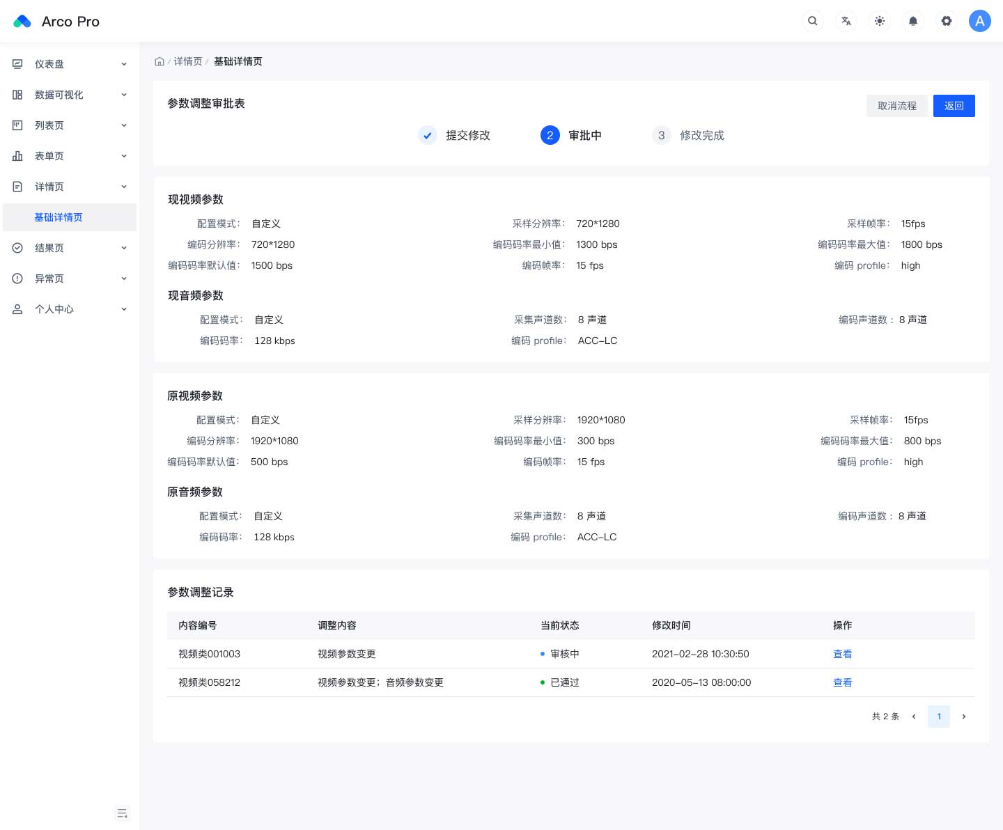Collapse the sidebar menu icon
This screenshot has height=830, width=1003.
click(123, 813)
